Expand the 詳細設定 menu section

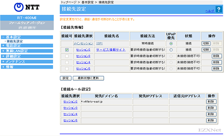27,56
